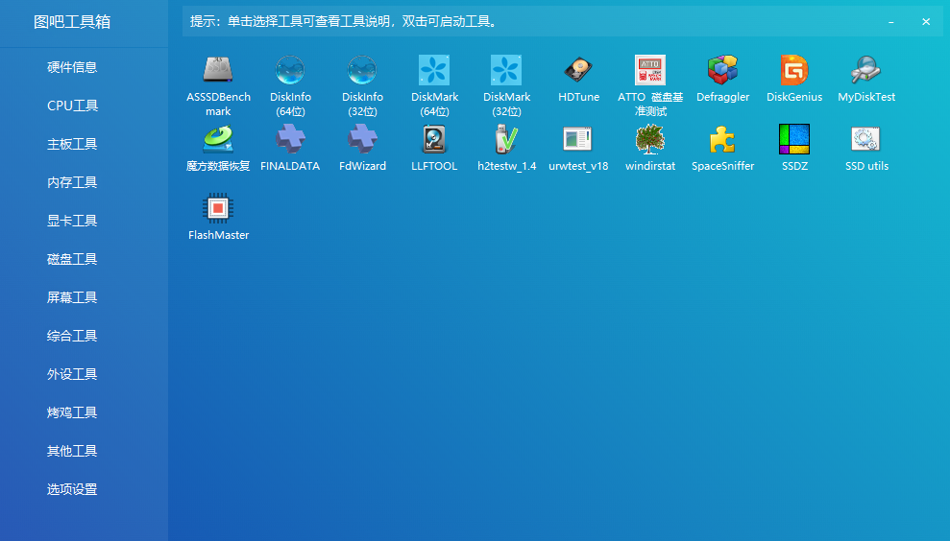Select the Defraggler tool icon
The width and height of the screenshot is (950, 541).
[x=722, y=70]
